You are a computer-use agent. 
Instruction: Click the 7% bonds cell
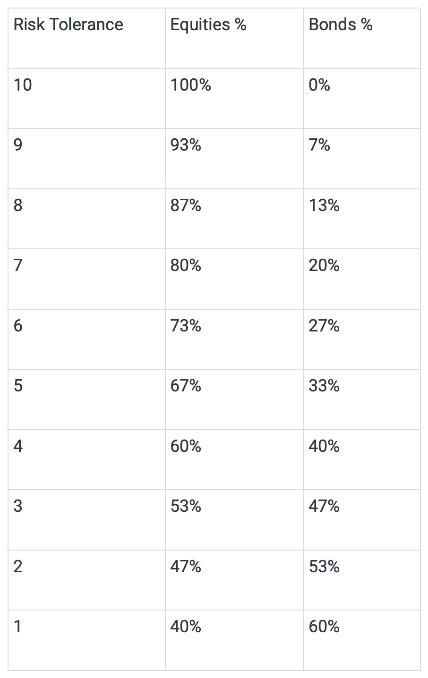click(x=362, y=159)
